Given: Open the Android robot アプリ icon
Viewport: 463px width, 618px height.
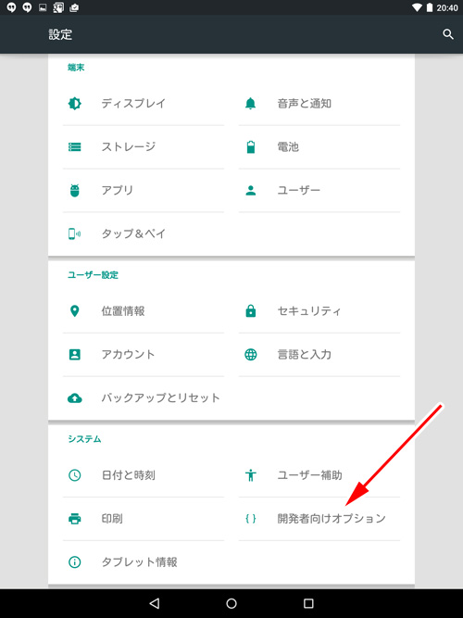Looking at the screenshot, I should [74, 190].
